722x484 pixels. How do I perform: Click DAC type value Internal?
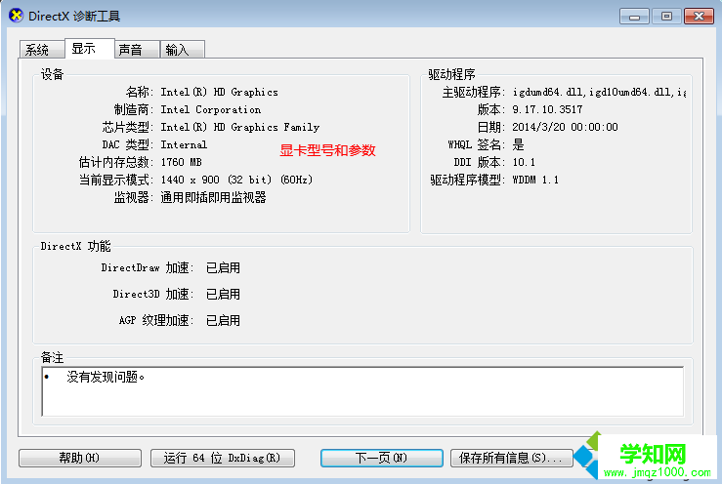click(184, 144)
